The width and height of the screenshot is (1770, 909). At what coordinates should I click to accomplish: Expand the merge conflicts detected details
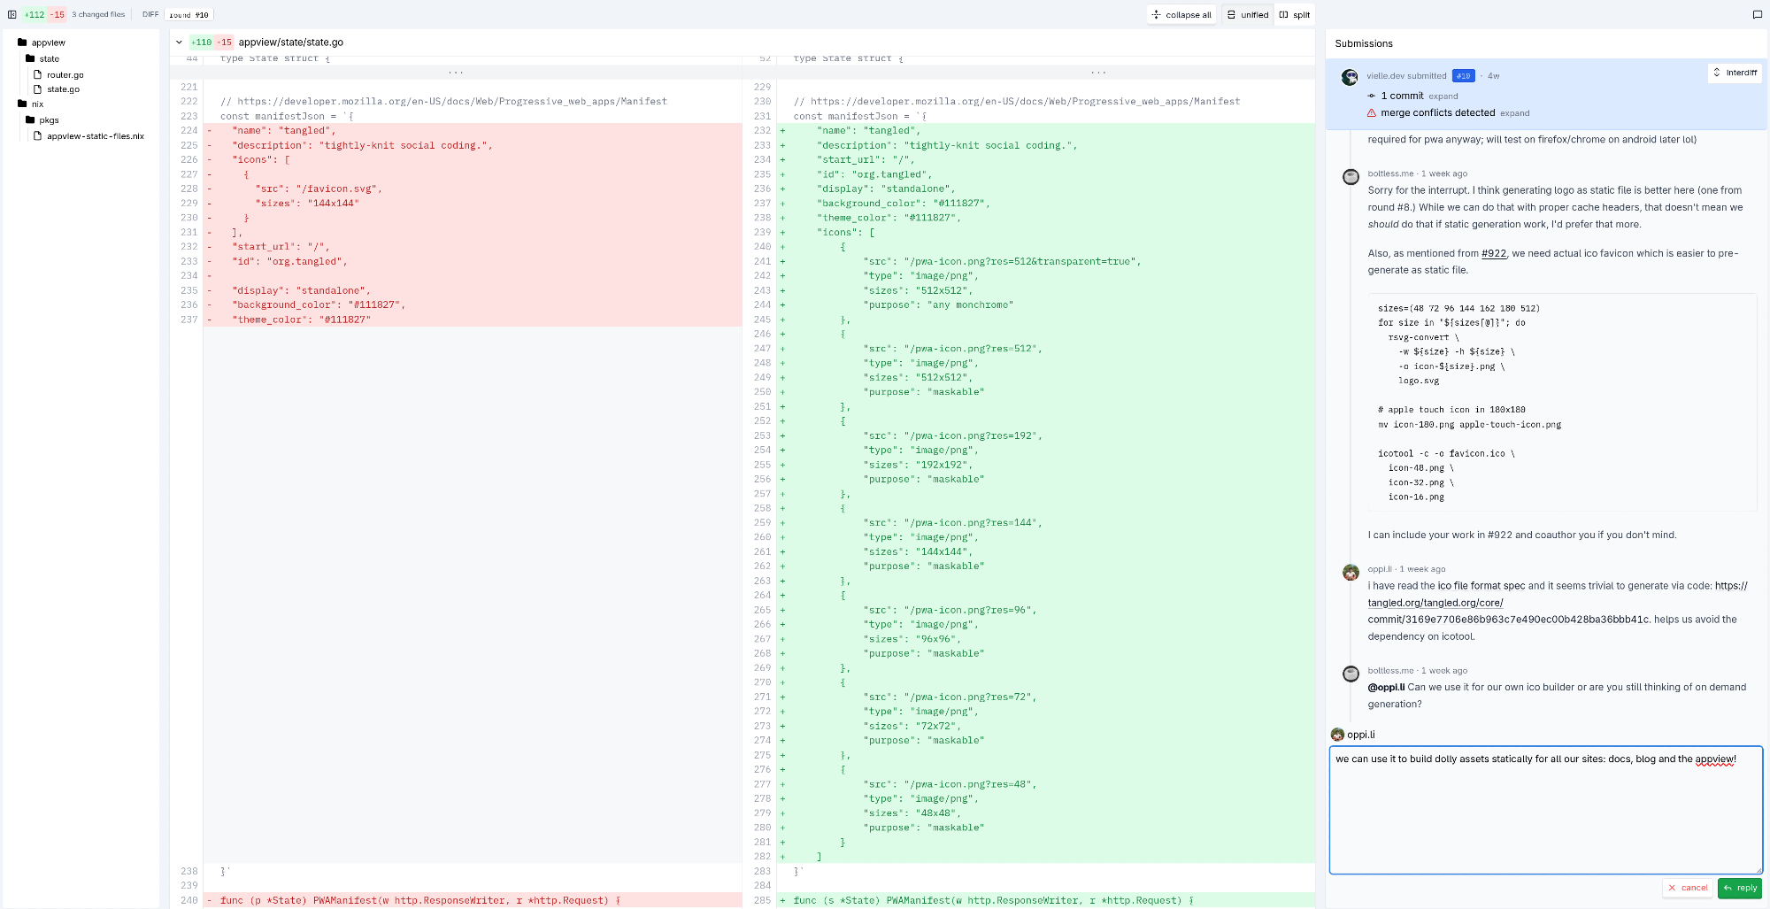click(1514, 113)
